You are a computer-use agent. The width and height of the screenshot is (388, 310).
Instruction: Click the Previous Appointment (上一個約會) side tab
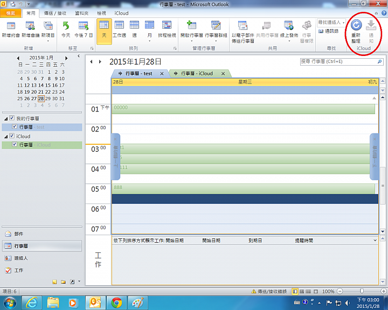coord(115,157)
